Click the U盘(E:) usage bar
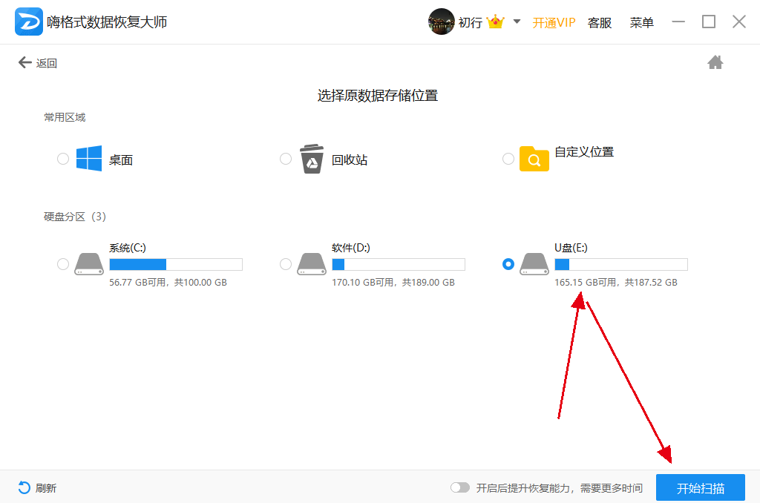Viewport: 760px width, 503px height. coord(621,265)
